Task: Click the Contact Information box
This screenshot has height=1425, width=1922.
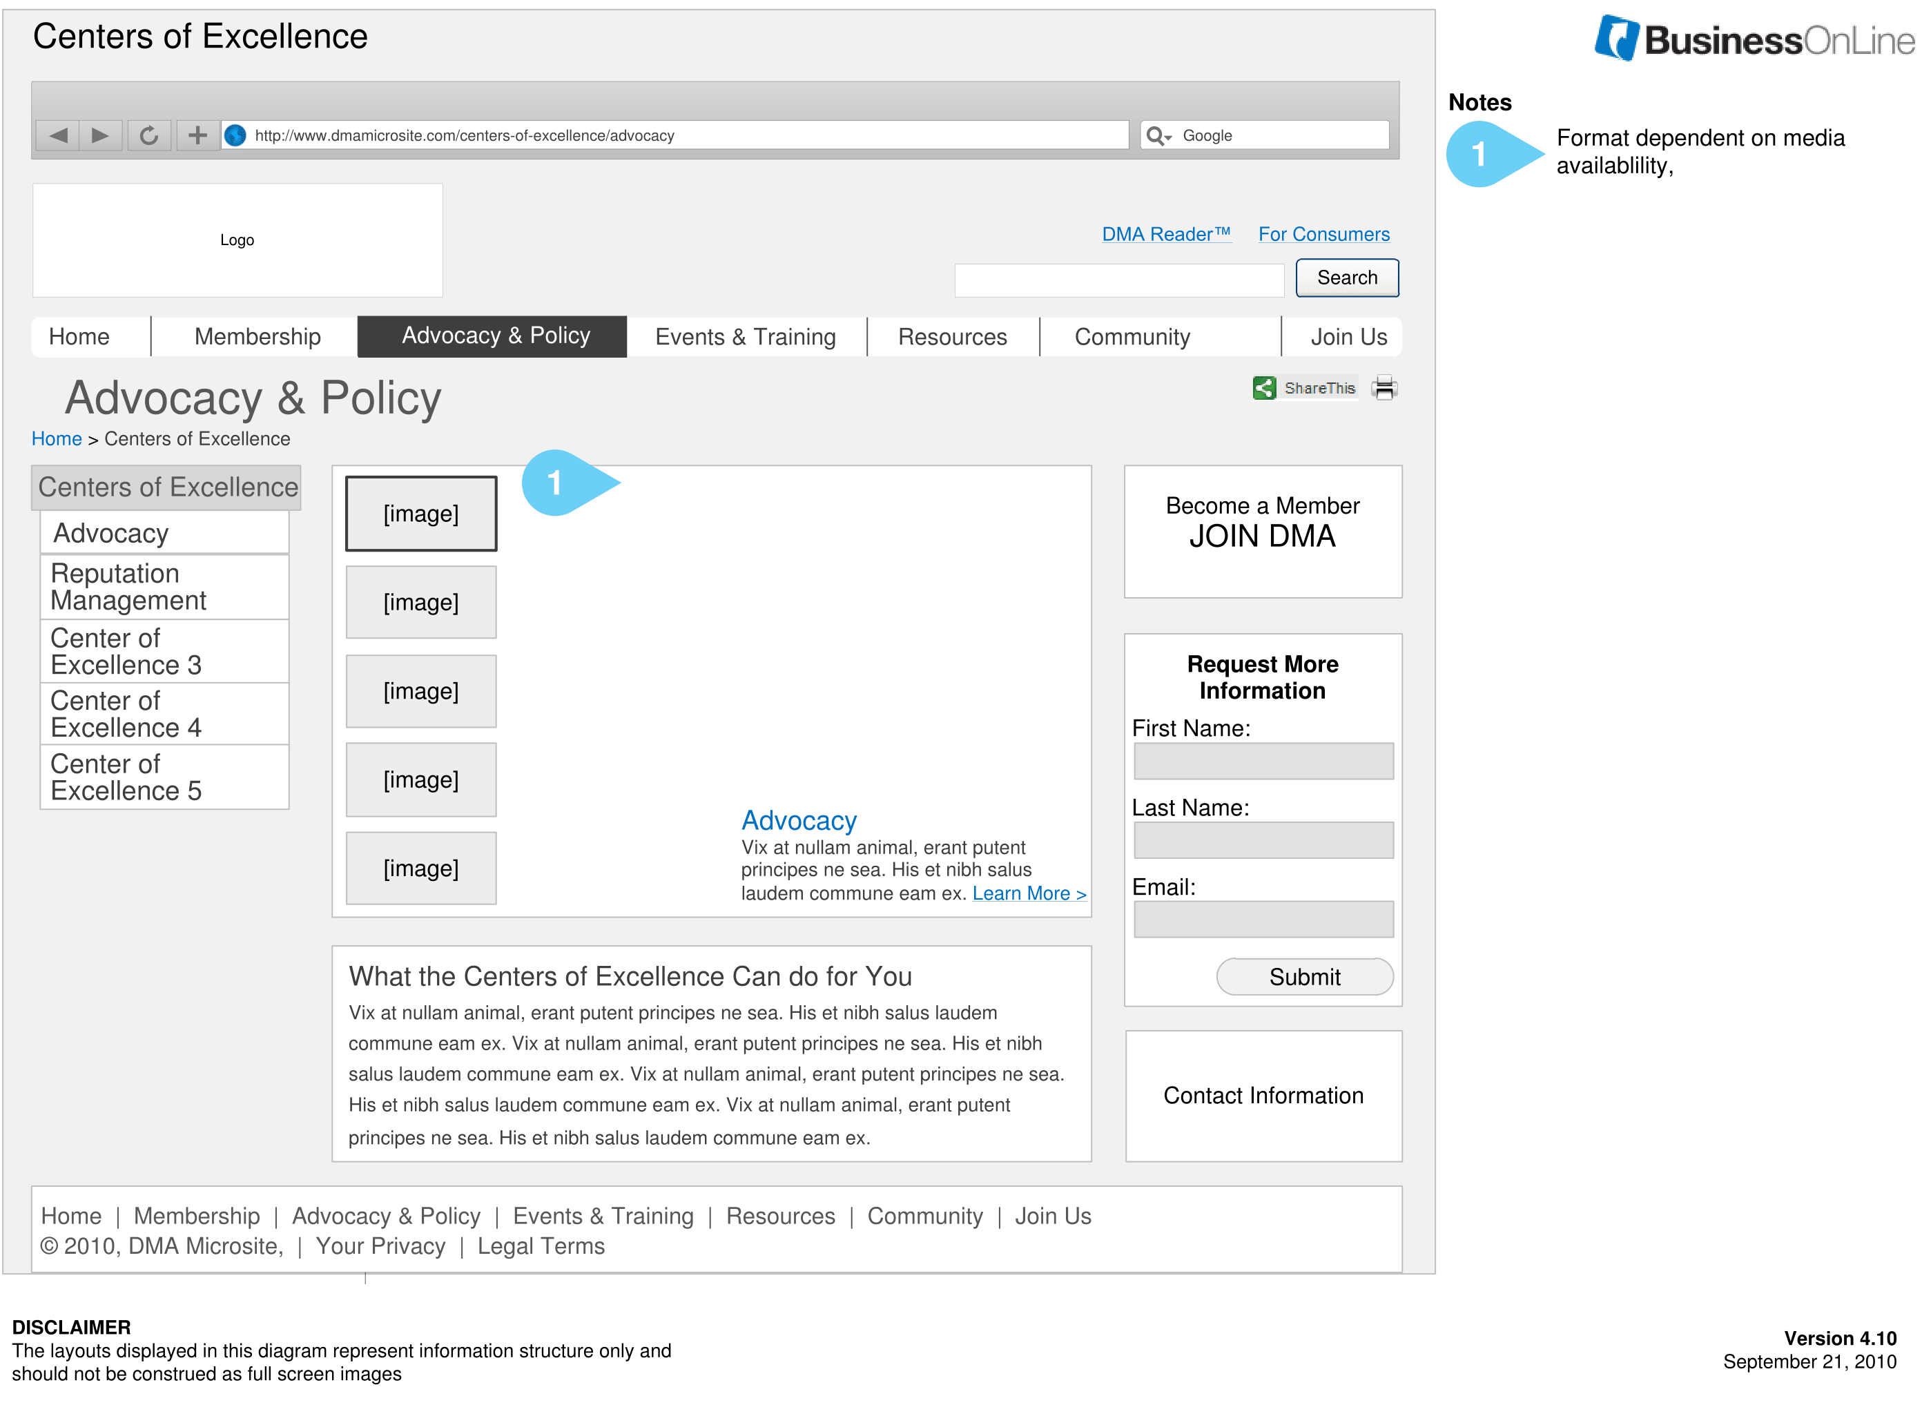Action: (1263, 1096)
